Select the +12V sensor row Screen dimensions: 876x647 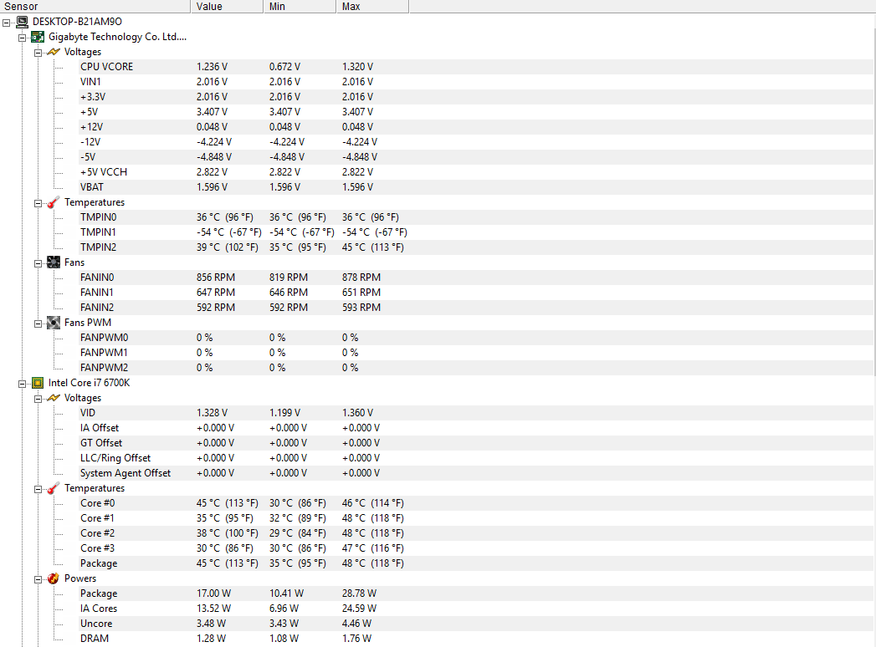pos(476,127)
